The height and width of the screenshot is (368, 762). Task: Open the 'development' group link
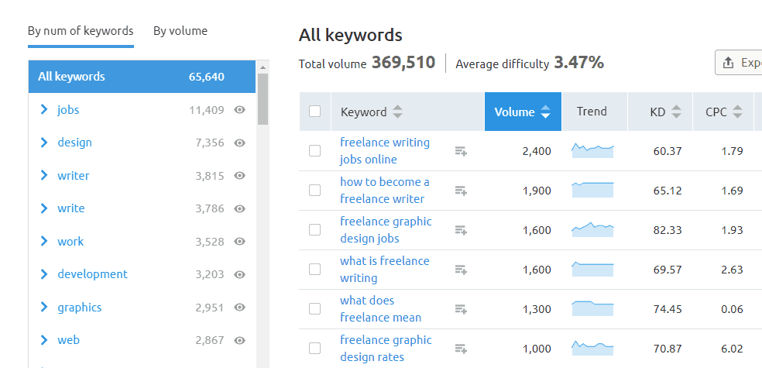(92, 274)
